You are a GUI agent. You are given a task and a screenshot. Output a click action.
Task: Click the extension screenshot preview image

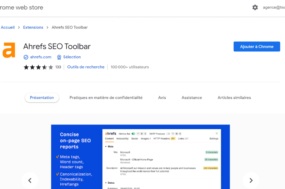pyautogui.click(x=140, y=157)
